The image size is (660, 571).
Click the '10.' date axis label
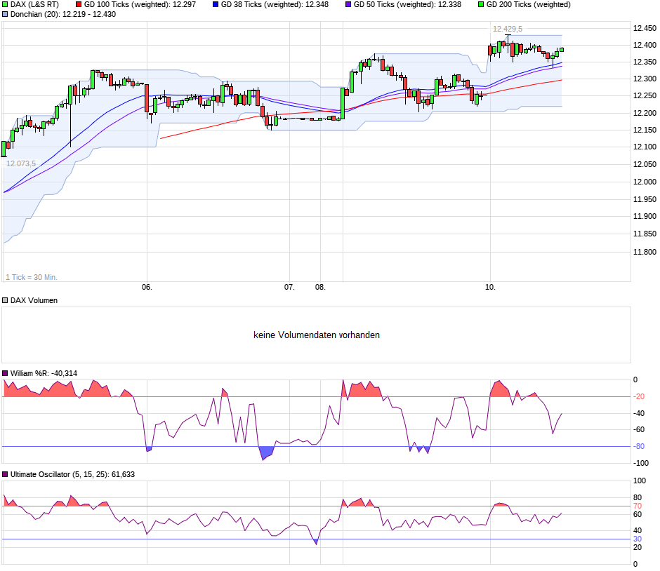(x=490, y=287)
